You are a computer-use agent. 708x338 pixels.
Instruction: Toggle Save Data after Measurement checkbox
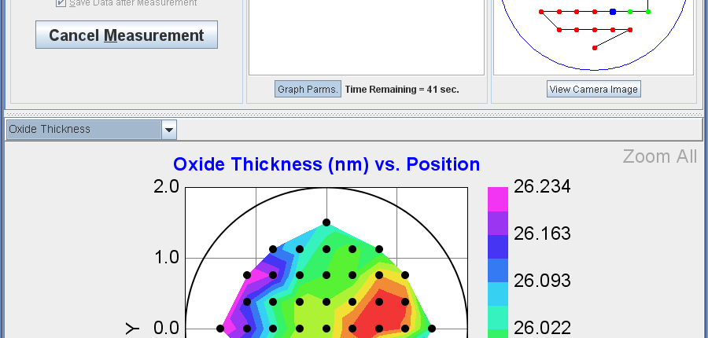coord(61,2)
